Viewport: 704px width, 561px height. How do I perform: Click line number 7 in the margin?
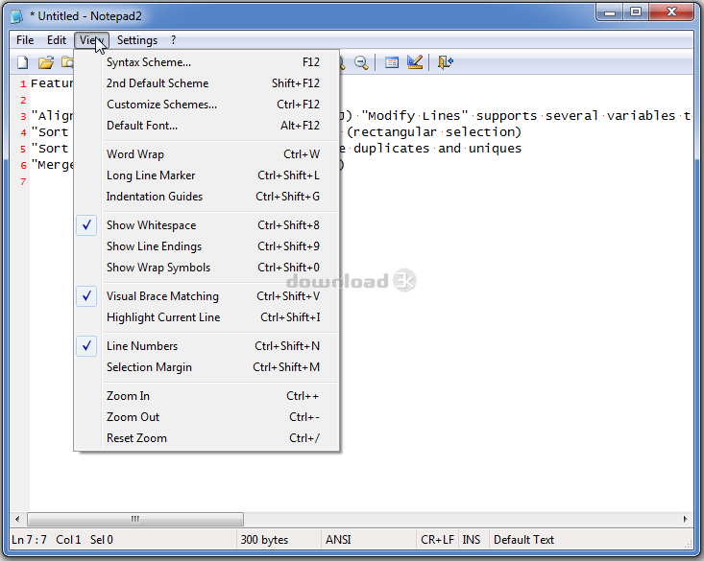click(x=23, y=181)
